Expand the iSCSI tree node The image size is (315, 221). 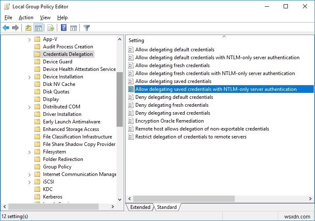(x=29, y=182)
